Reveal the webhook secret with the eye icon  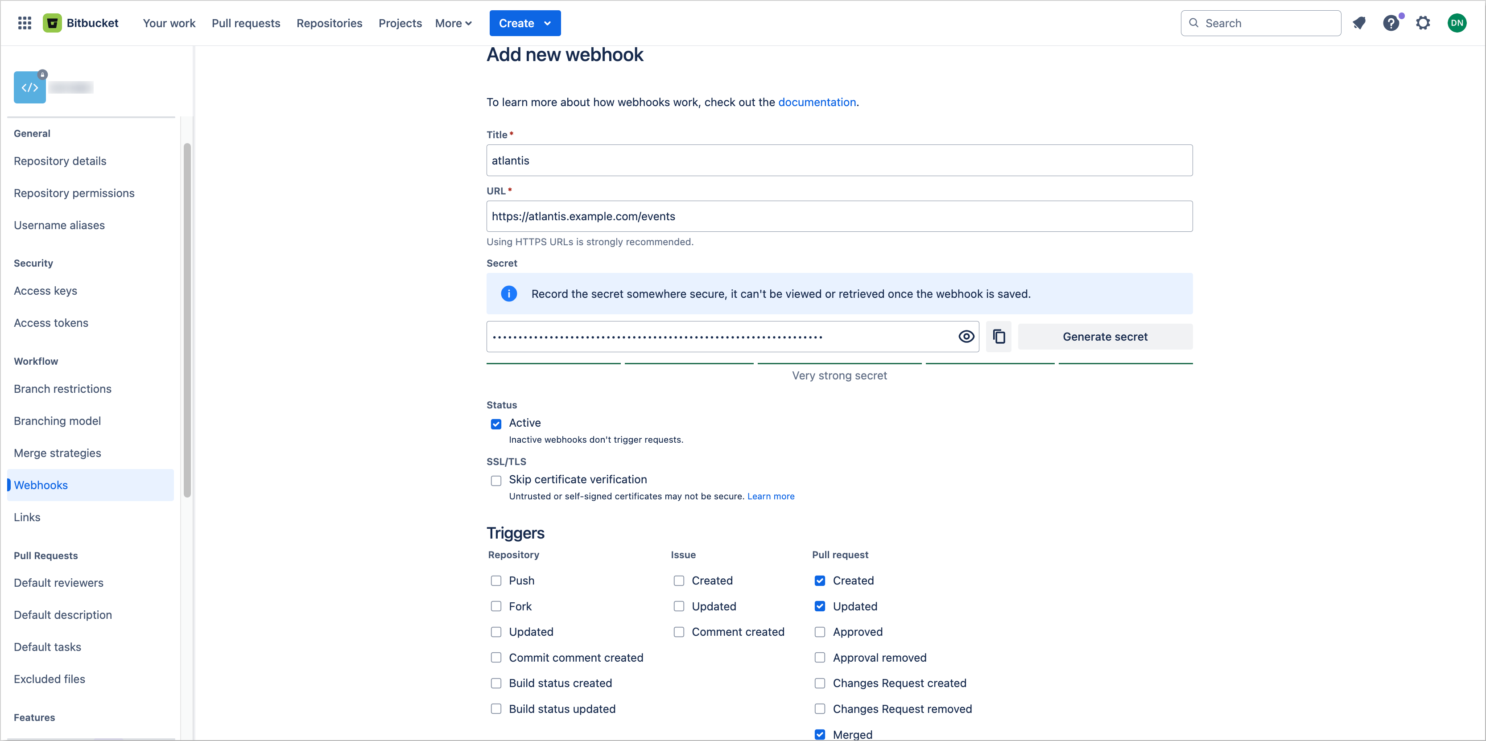967,336
